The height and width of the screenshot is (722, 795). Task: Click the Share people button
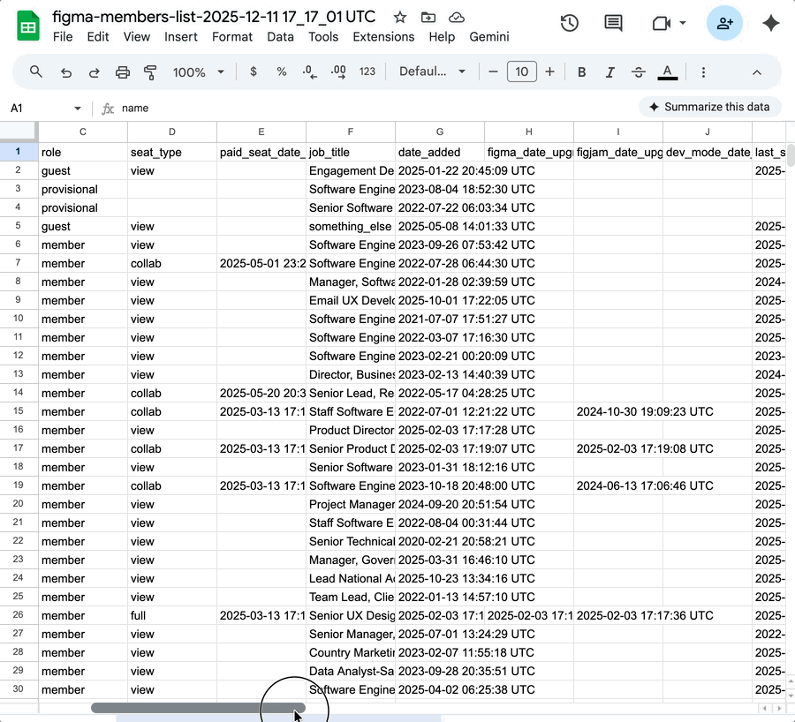tap(724, 24)
